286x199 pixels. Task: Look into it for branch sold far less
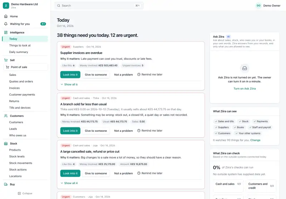(70, 131)
